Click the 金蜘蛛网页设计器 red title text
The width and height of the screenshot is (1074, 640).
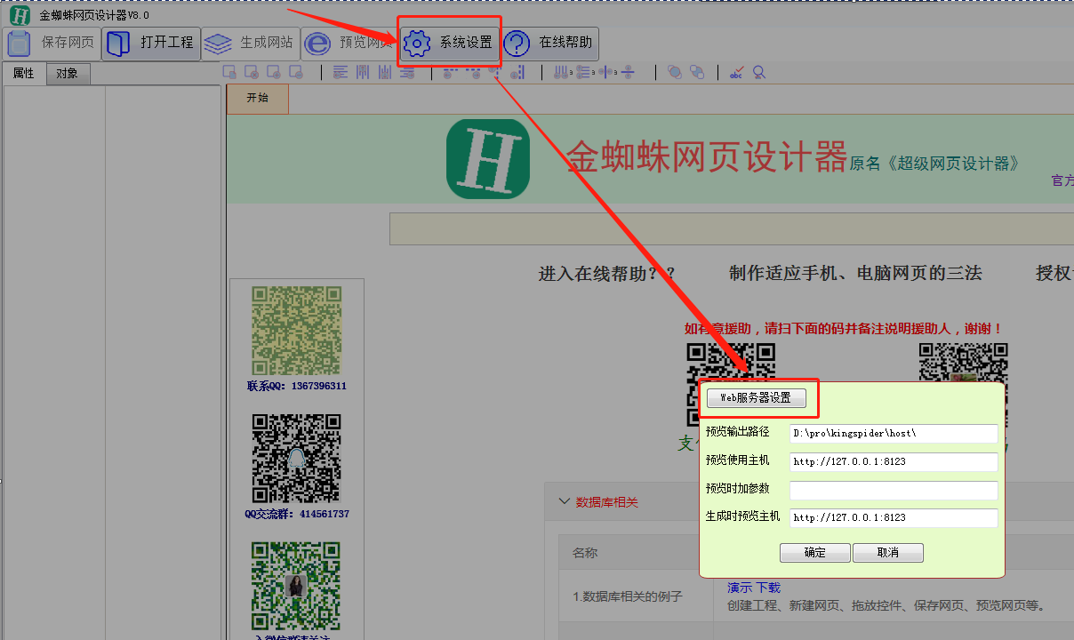[708, 158]
